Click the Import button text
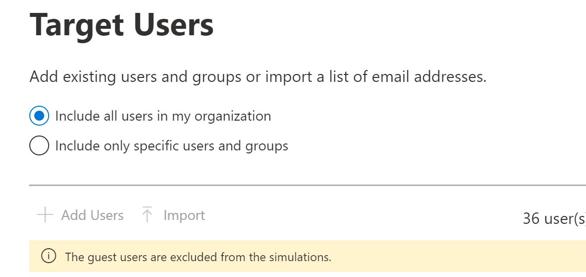This screenshot has height=277, width=586. click(x=184, y=215)
